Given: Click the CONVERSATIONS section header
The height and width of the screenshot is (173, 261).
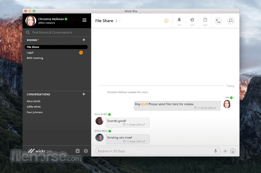Looking at the screenshot, I should pyautogui.click(x=39, y=94).
